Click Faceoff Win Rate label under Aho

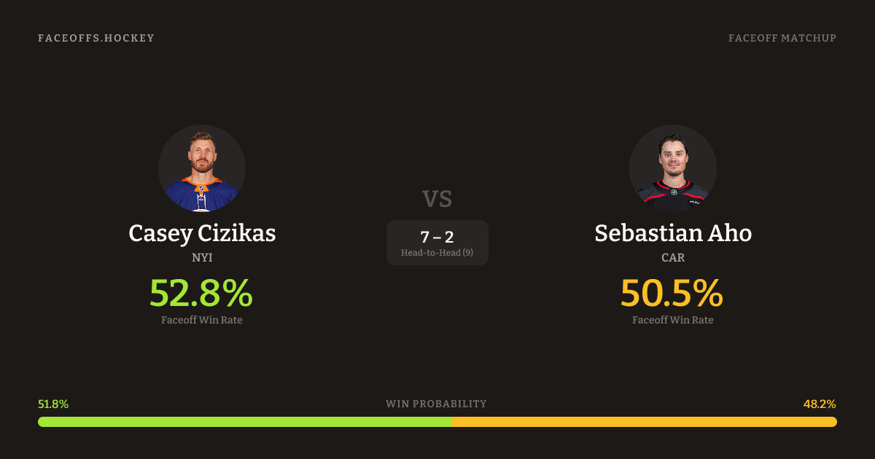tap(672, 320)
